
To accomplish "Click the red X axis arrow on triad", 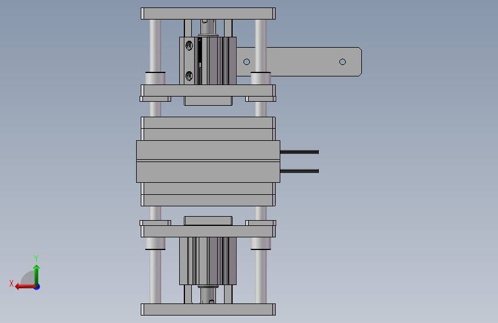I will (25, 287).
